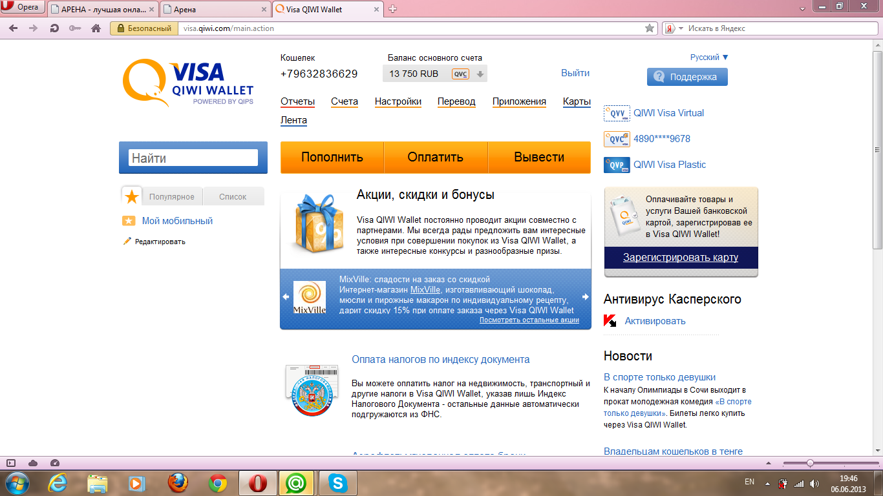Click the Найти search field
This screenshot has width=883, height=496.
(193, 158)
